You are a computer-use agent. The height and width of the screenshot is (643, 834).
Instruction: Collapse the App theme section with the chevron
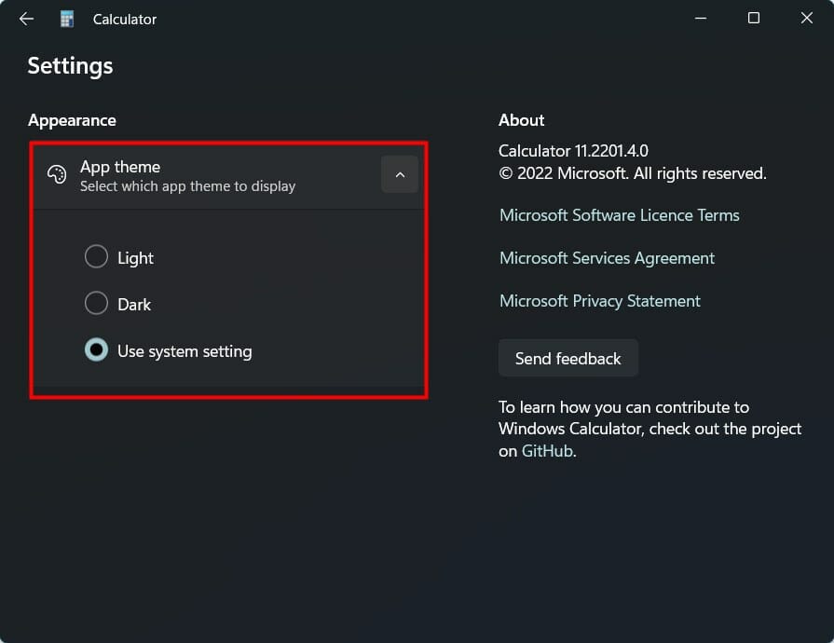tap(399, 174)
